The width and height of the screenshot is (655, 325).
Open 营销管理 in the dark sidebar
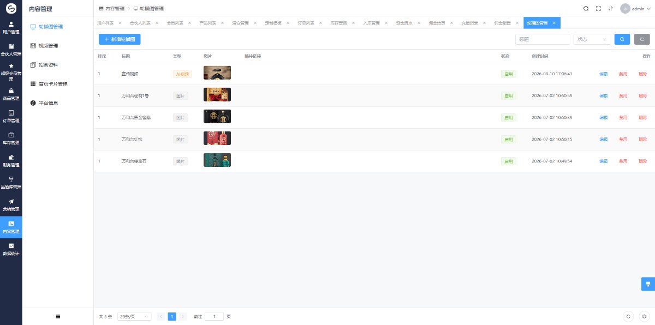(x=11, y=205)
